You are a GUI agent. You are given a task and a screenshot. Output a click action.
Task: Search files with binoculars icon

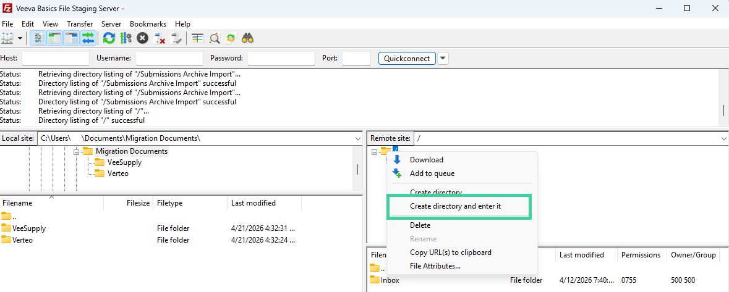tap(247, 38)
